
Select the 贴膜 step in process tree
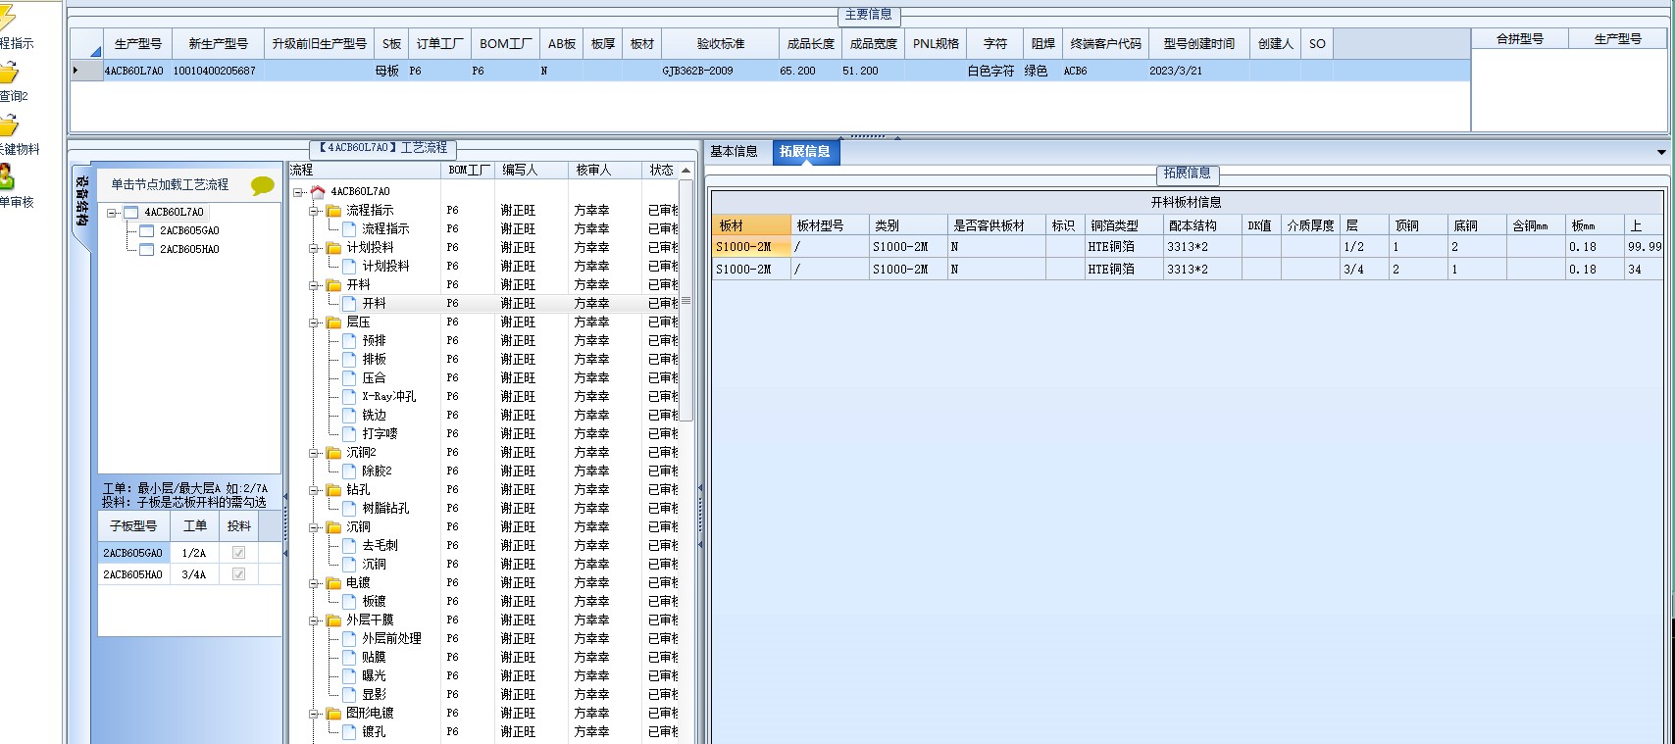click(x=374, y=658)
